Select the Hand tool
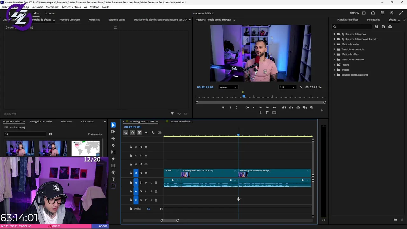407x229 pixels. (113, 172)
